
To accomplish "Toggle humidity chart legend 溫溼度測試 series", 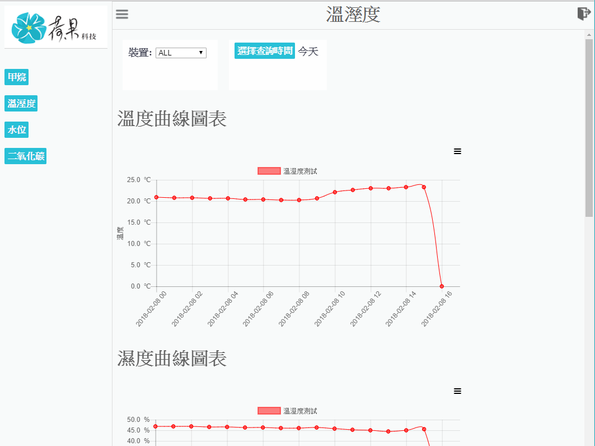I will (288, 411).
